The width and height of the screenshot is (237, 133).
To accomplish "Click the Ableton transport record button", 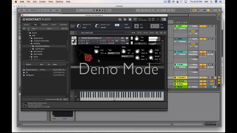I will tap(103, 10).
